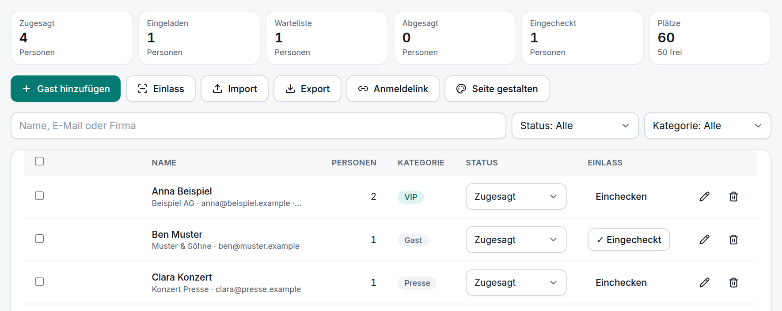Click the Export button

point(307,89)
